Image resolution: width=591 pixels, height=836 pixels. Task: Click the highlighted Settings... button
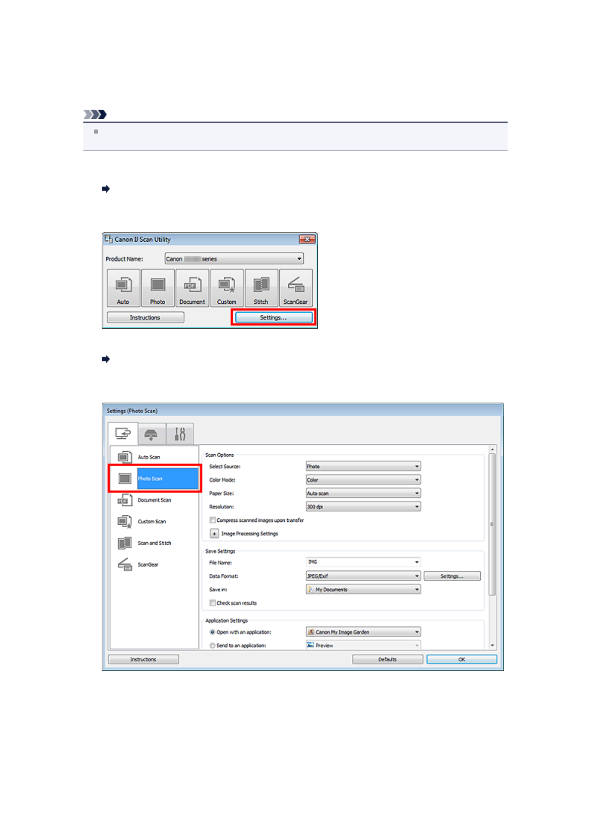pos(273,318)
